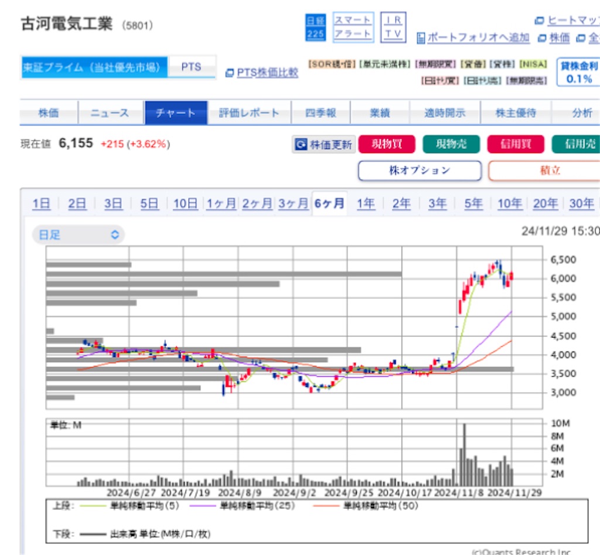The width and height of the screenshot is (600, 555).
Task: Click the 積立 button
Action: tap(546, 171)
